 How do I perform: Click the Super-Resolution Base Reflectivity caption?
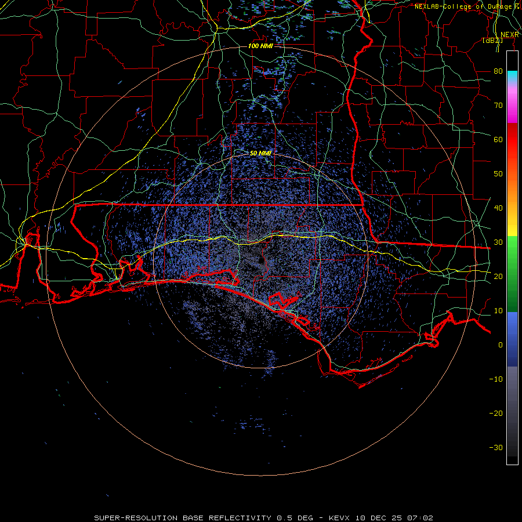click(x=263, y=518)
